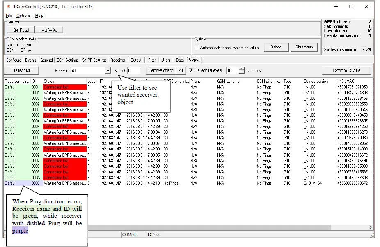Screen dimensions: 380x247
Task: Click the Remove object button
Action: 160,70
